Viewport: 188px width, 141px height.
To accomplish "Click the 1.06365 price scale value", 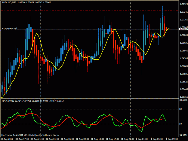I will click(184, 97).
